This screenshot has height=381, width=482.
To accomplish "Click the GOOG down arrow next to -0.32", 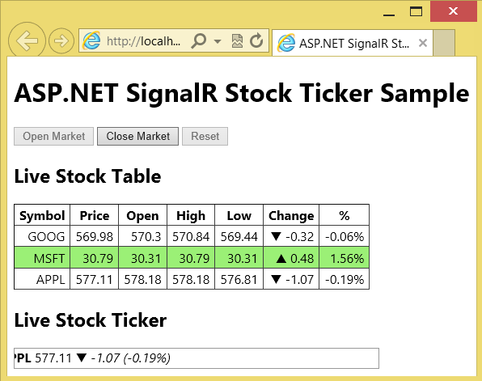I will coord(276,236).
